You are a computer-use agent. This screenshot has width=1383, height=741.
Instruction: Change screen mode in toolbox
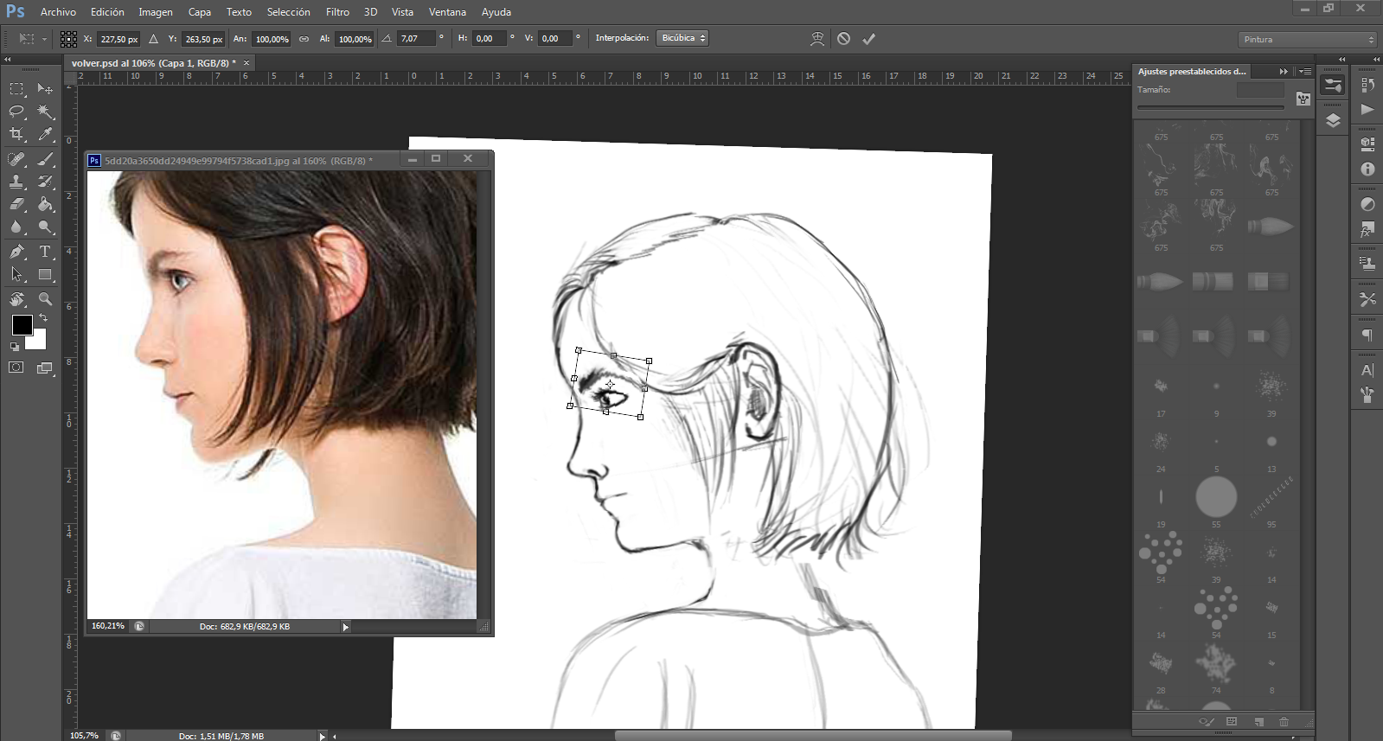(x=45, y=367)
